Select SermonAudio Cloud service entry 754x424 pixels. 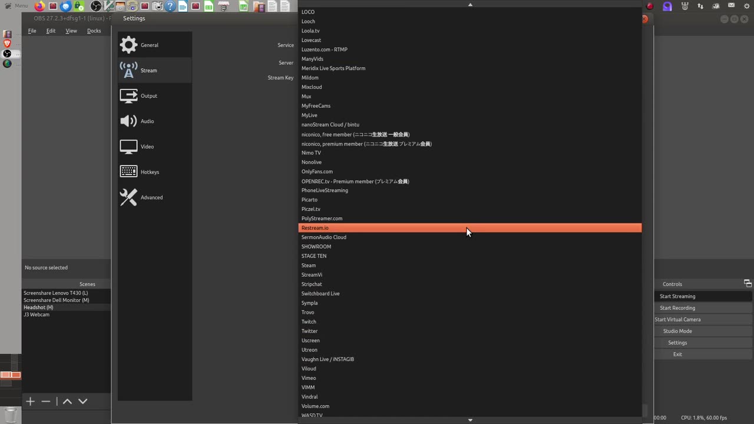click(470, 237)
